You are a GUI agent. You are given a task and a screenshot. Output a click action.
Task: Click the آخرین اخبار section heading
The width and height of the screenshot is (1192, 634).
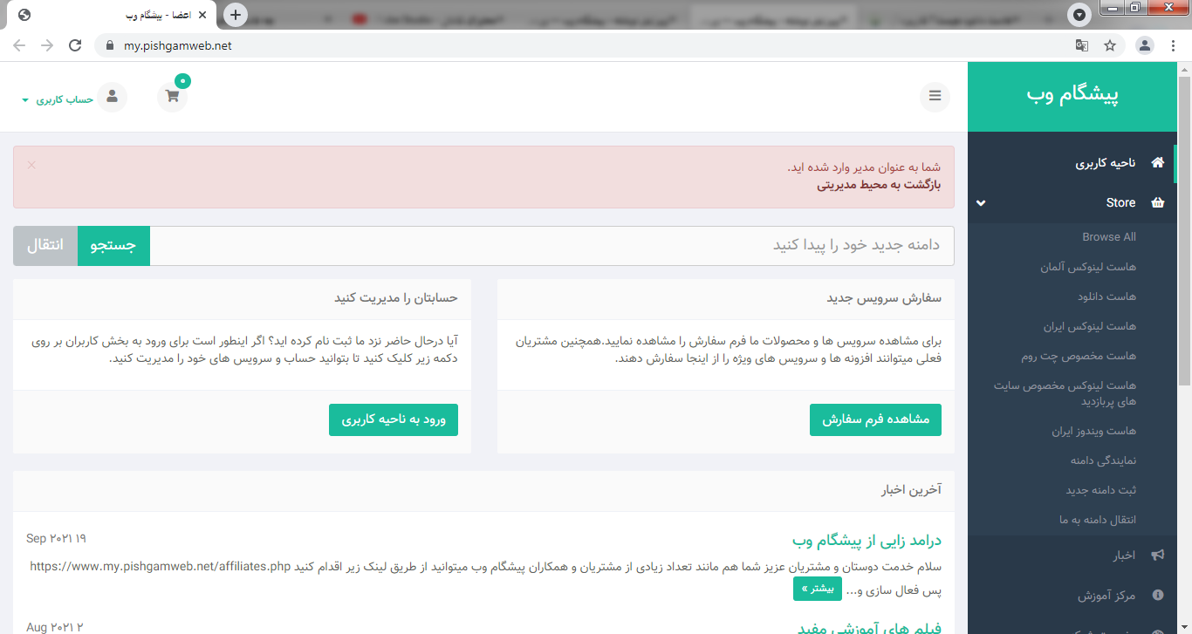(911, 491)
